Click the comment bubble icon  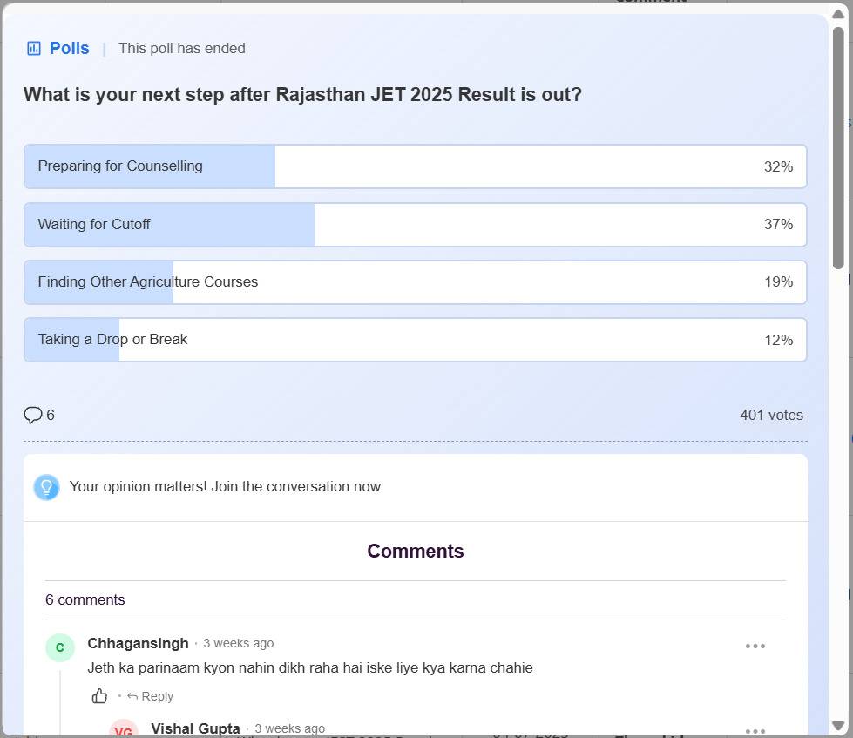[33, 415]
